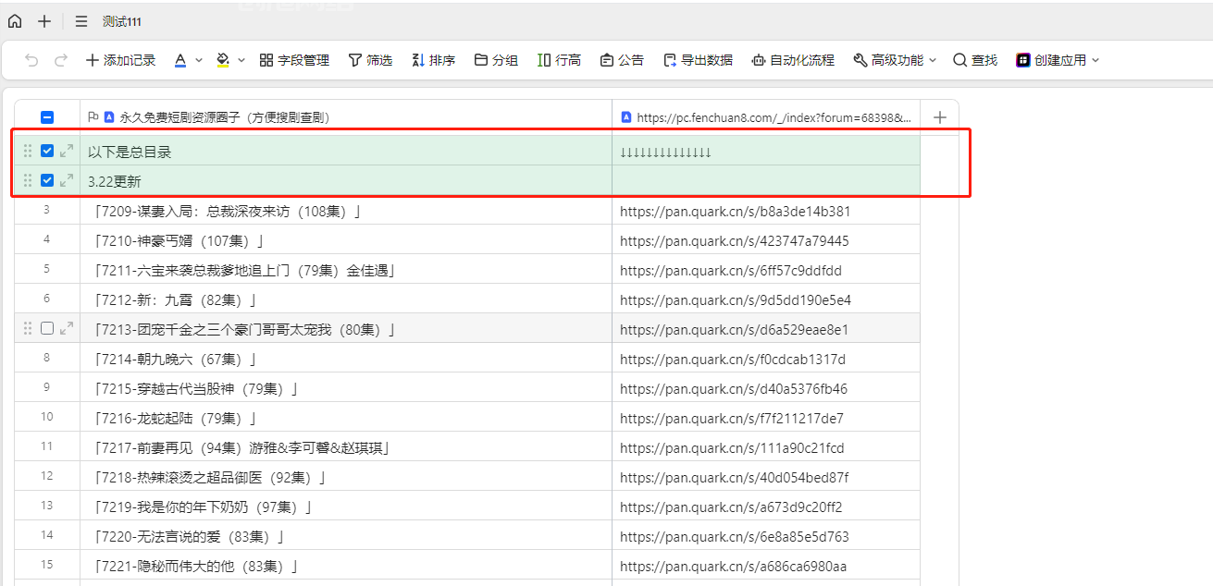Viewport: 1213px width, 586px height.
Task: Click the 3.22更新 row drag handle
Action: coord(28,180)
